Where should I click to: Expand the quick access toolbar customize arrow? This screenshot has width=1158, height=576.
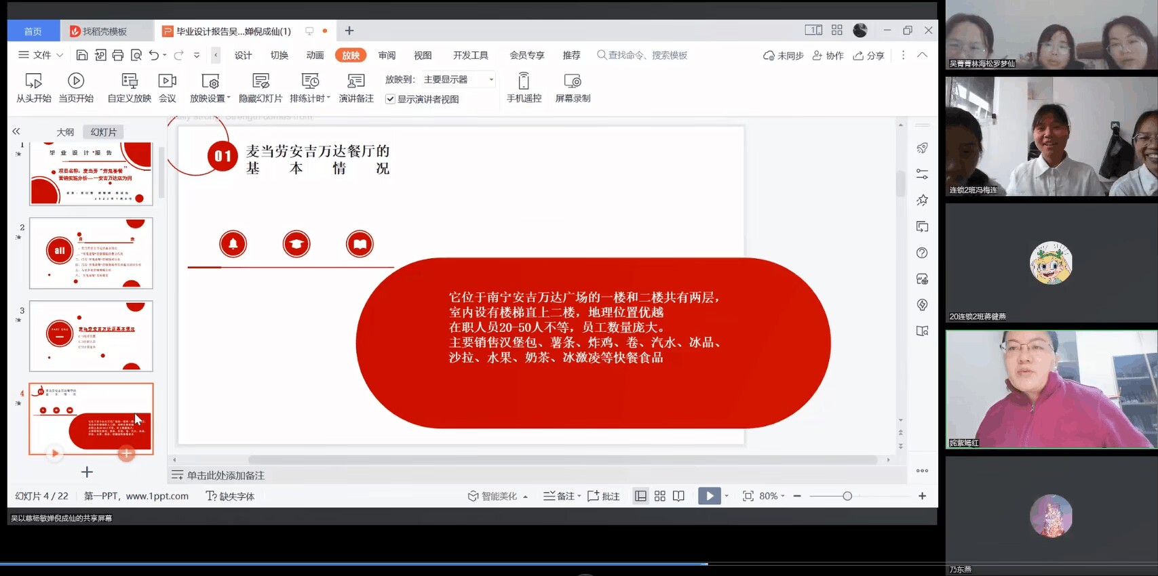[x=197, y=55]
